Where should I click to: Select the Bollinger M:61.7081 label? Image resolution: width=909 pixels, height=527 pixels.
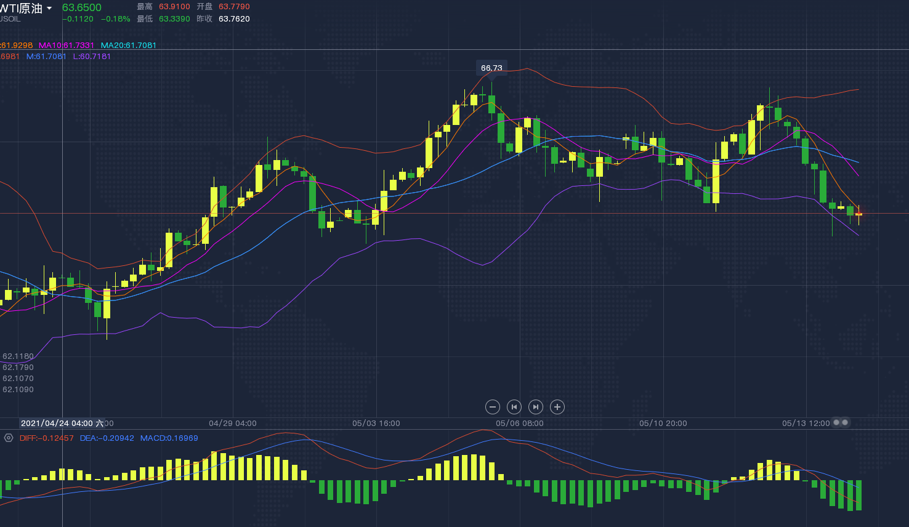pyautogui.click(x=46, y=57)
